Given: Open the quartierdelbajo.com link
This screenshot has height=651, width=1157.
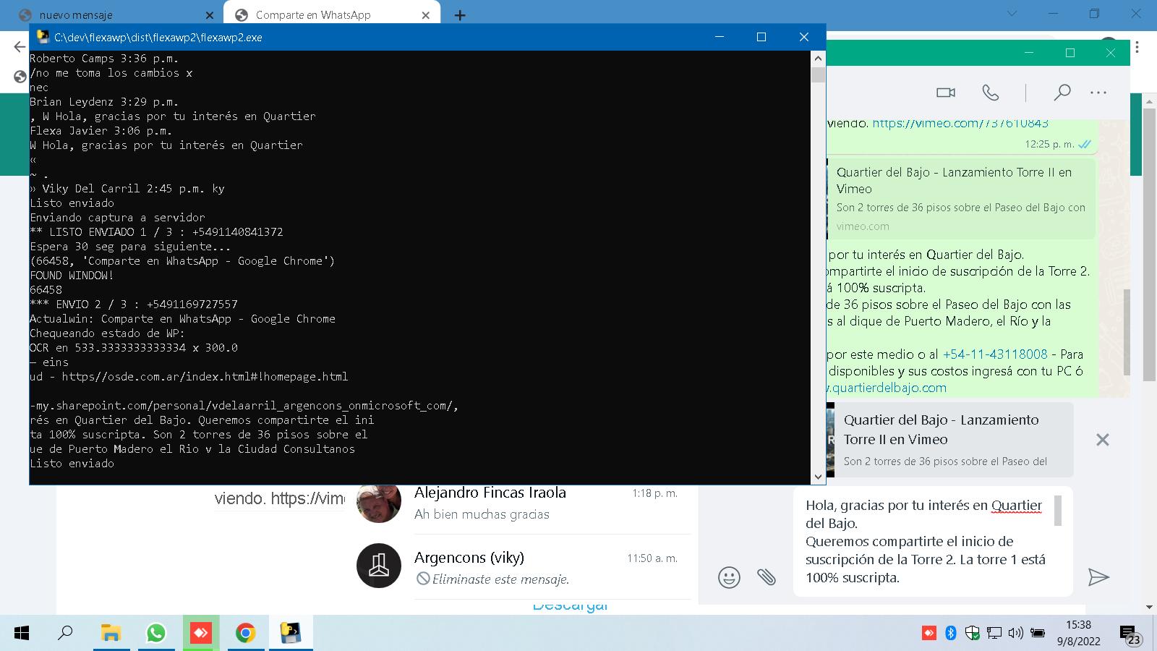Looking at the screenshot, I should click(887, 388).
